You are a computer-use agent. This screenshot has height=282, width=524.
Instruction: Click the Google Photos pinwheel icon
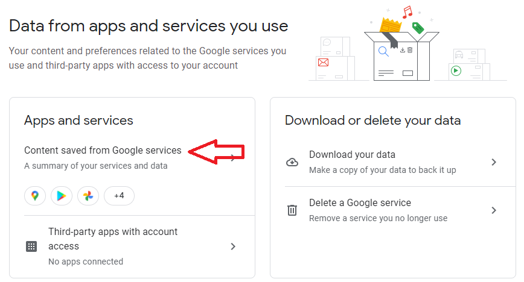[88, 196]
